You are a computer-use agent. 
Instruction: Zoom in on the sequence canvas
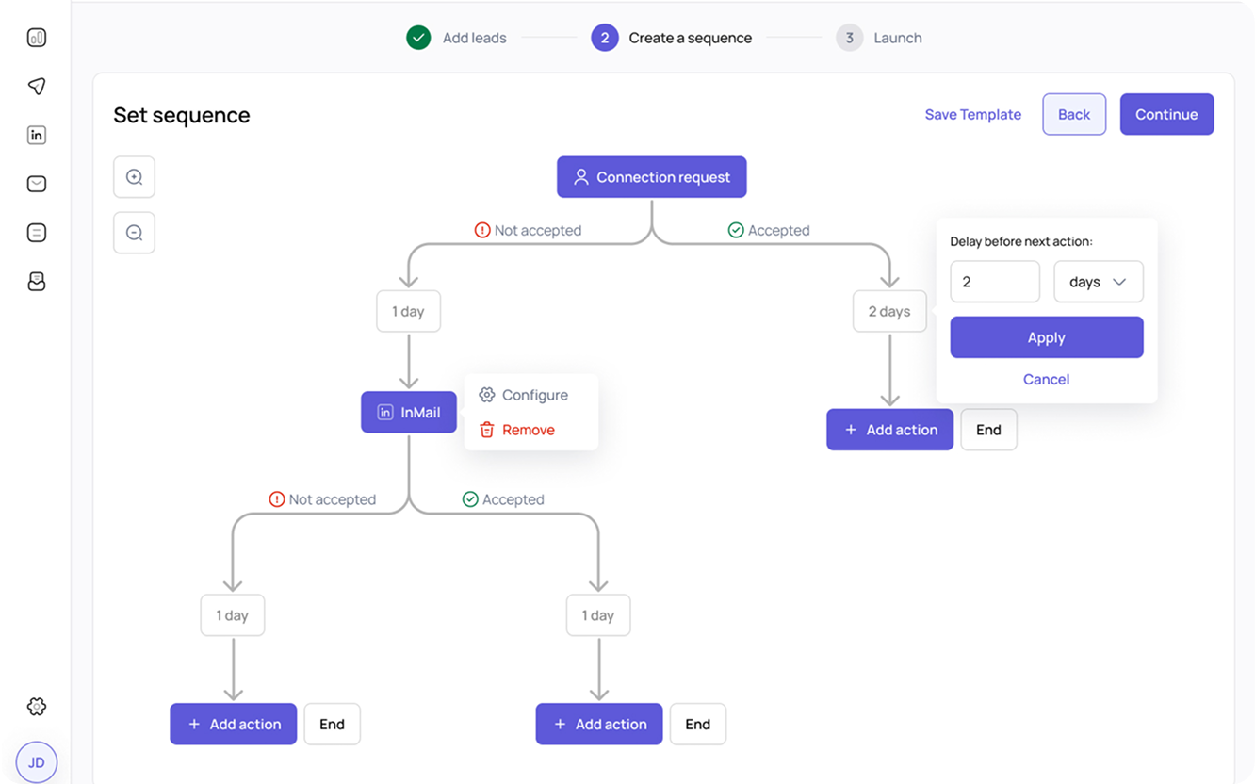tap(134, 177)
